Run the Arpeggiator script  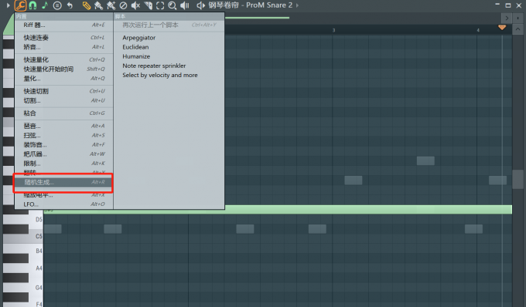pos(139,38)
